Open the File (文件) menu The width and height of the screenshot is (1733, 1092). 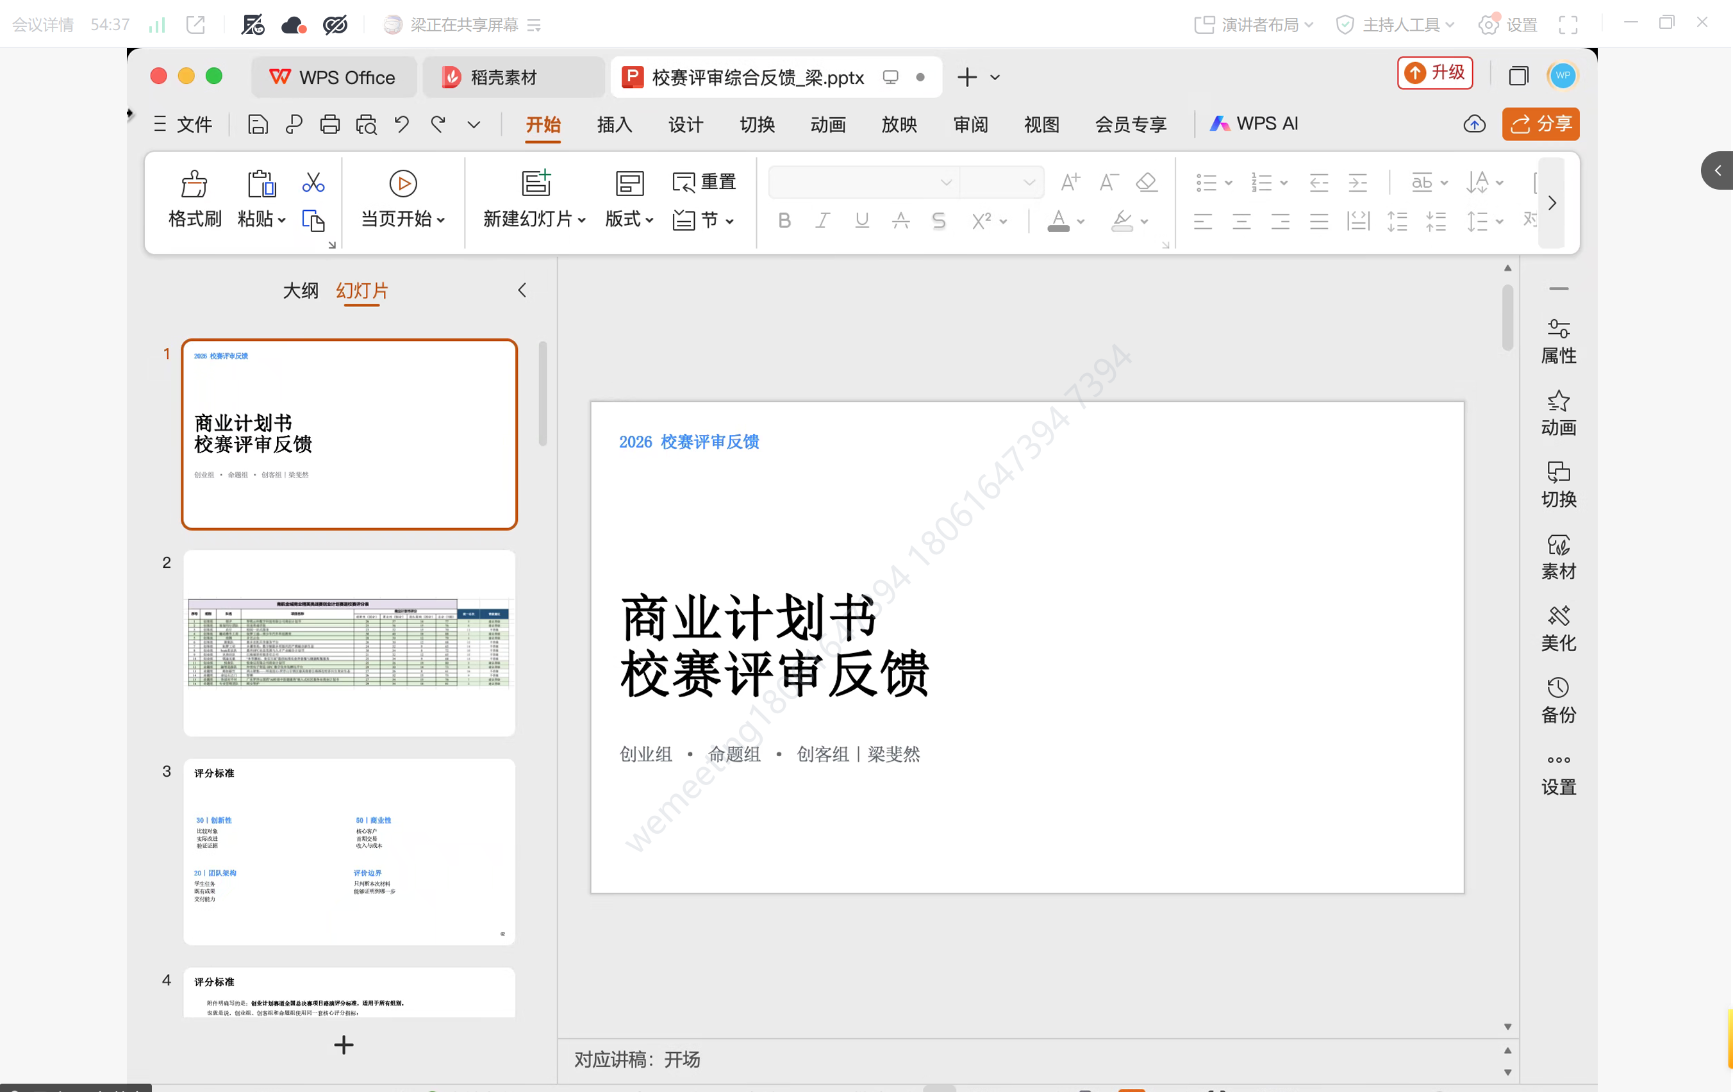point(183,124)
